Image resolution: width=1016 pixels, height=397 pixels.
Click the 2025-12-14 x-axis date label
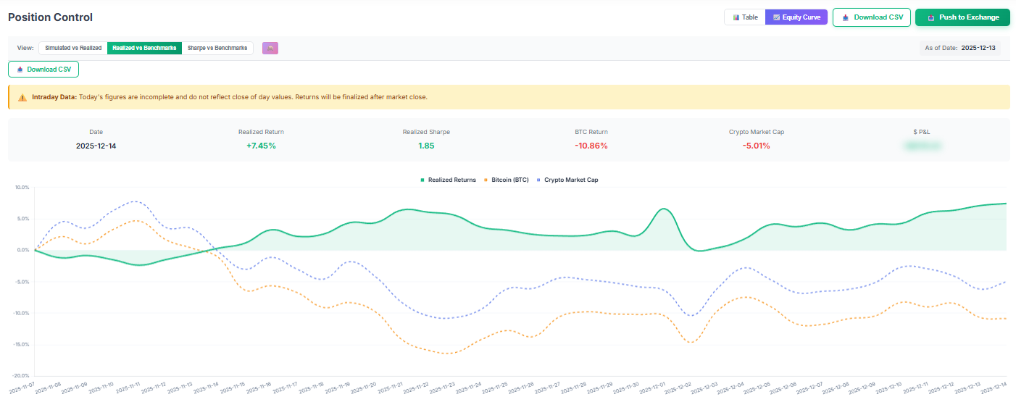pyautogui.click(x=993, y=388)
